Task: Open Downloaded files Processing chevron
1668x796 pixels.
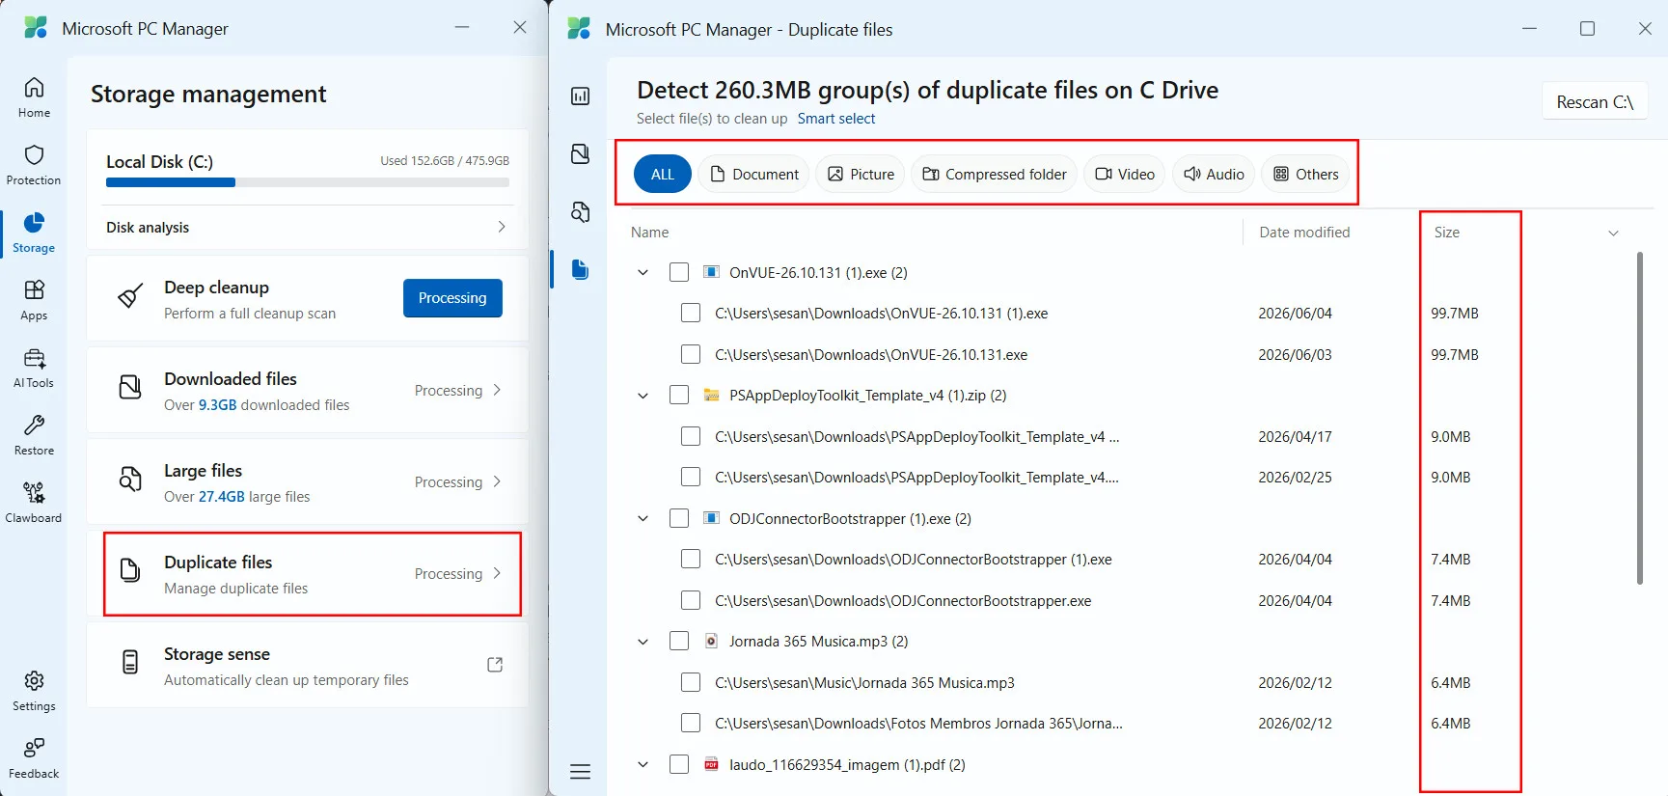Action: point(497,390)
